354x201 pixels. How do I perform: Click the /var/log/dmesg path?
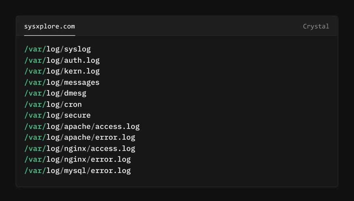pos(55,93)
